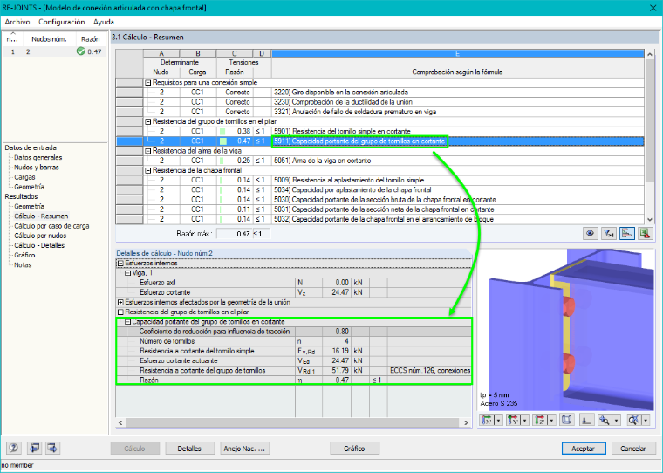The height and width of the screenshot is (473, 663).
Task: Select Datos generales in navigator
Action: tap(38, 157)
